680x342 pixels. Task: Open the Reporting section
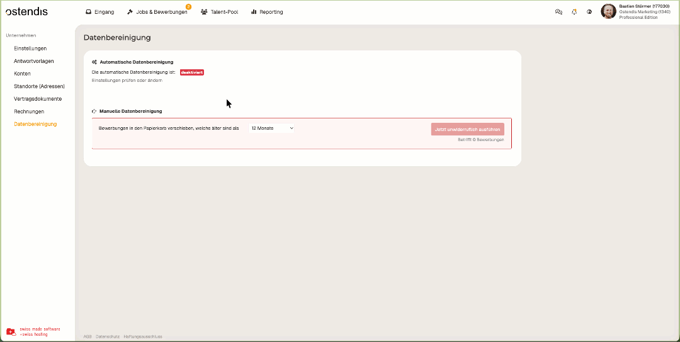coord(267,12)
